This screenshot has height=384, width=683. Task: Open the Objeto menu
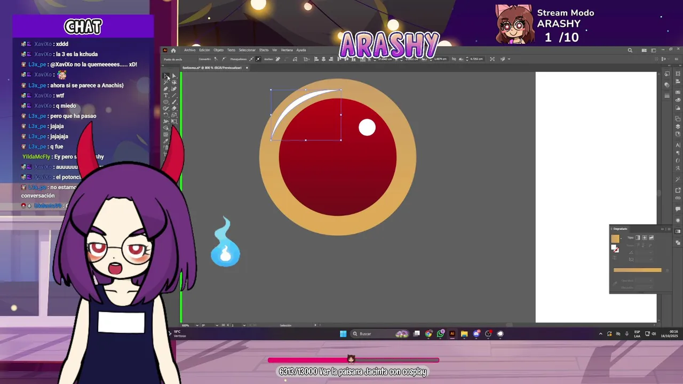coord(218,50)
